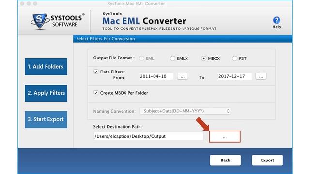310x174 pixels.
Task: Select PST output format radio
Action: (x=234, y=58)
